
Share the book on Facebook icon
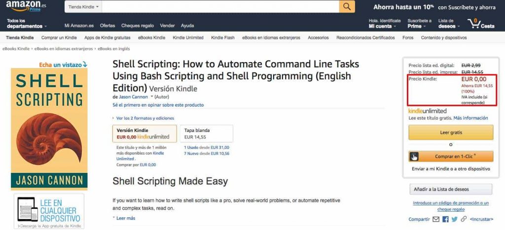pyautogui.click(x=445, y=219)
